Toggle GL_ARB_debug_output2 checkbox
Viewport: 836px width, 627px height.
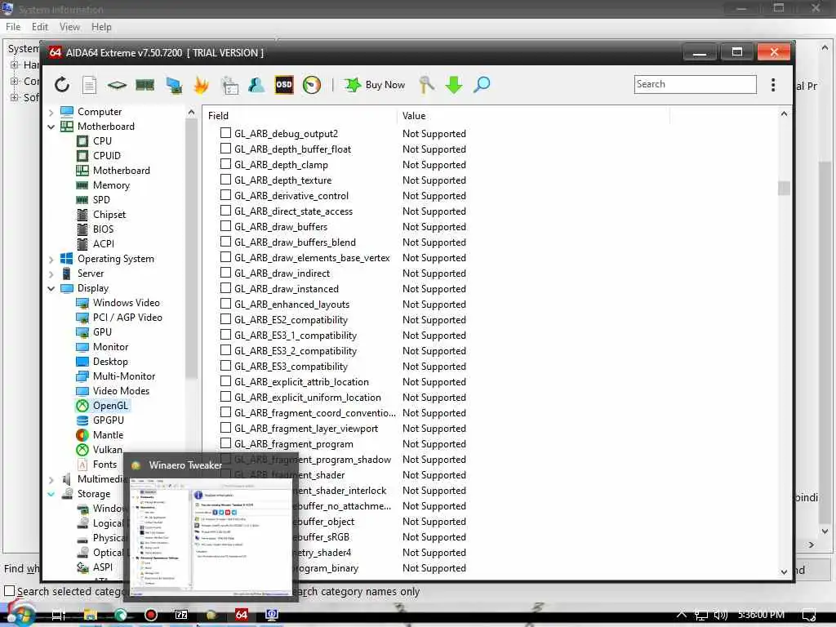pos(225,133)
